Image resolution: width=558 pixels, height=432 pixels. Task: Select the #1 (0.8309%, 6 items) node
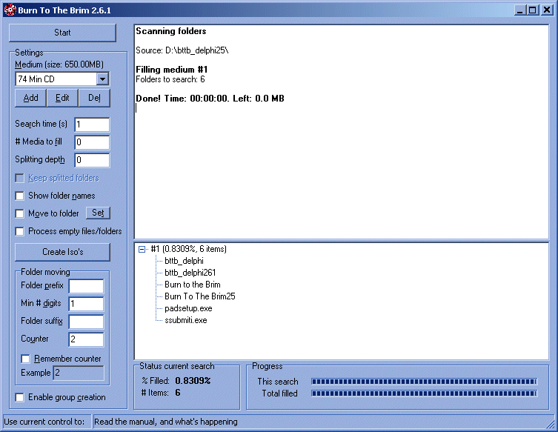tap(189, 249)
